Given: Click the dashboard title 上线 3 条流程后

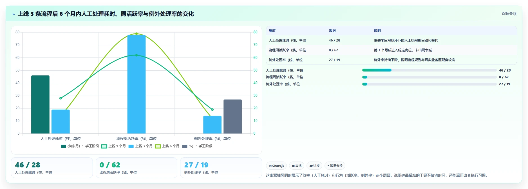Looking at the screenshot, I should [106, 14].
